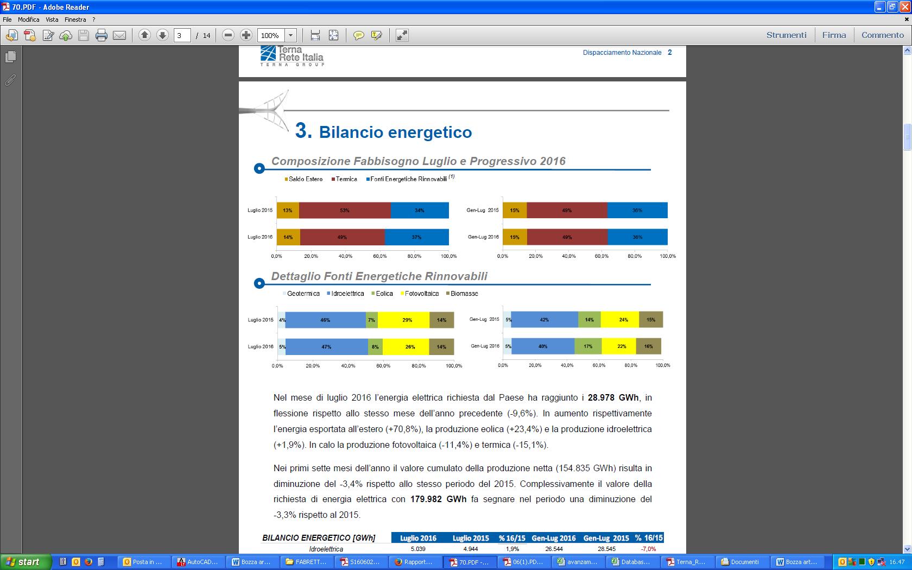
Task: Switch to the Terna_R PDF taskbar item
Action: 686,562
